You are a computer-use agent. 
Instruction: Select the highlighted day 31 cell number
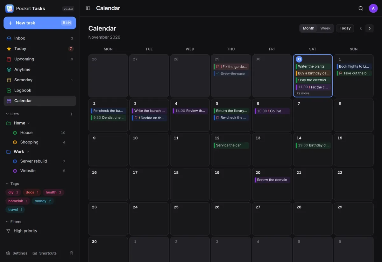click(x=299, y=59)
